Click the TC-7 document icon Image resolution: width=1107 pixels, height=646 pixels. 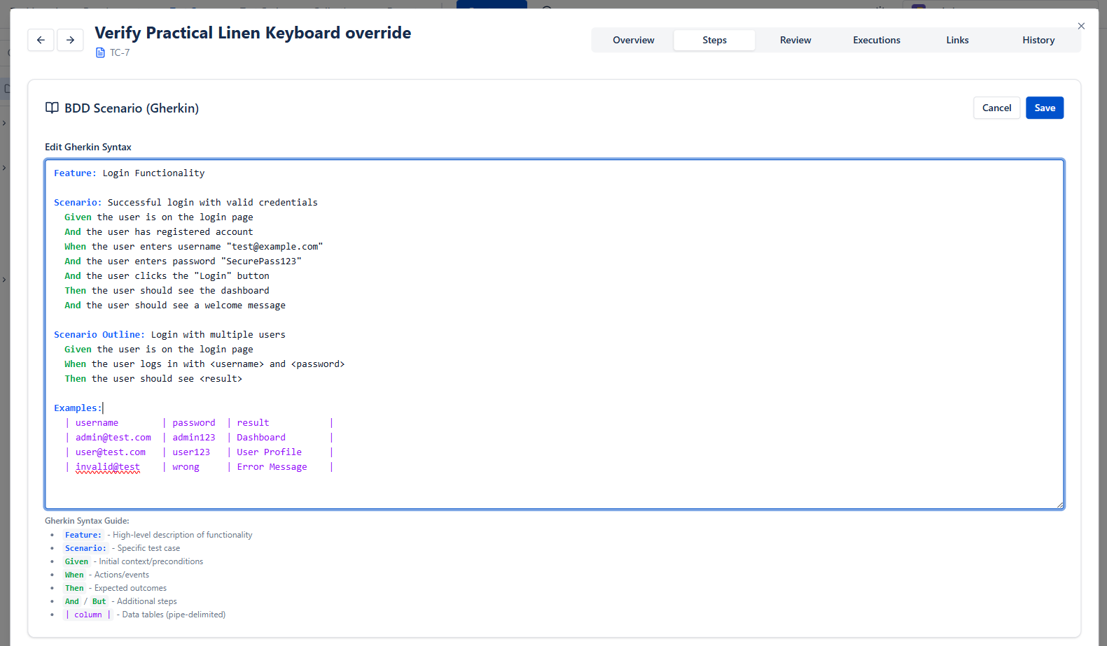click(x=100, y=53)
